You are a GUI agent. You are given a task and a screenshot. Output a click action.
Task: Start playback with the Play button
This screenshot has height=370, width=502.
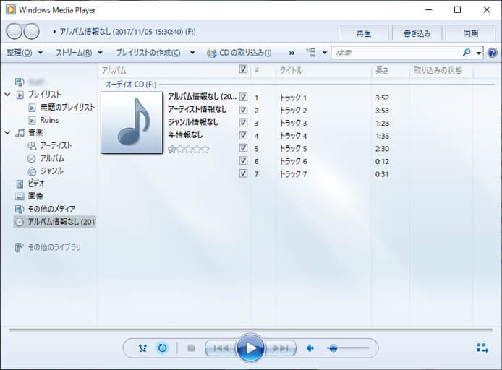(x=250, y=348)
